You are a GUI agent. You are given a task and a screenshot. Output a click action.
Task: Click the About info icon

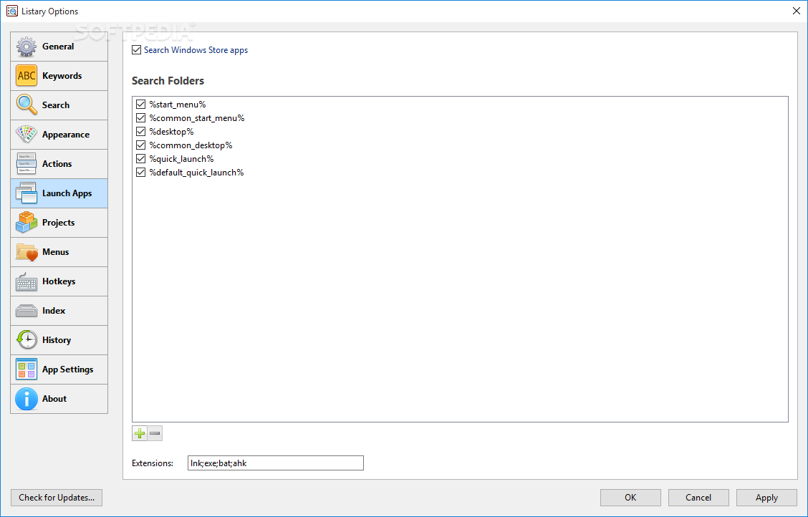(x=27, y=399)
